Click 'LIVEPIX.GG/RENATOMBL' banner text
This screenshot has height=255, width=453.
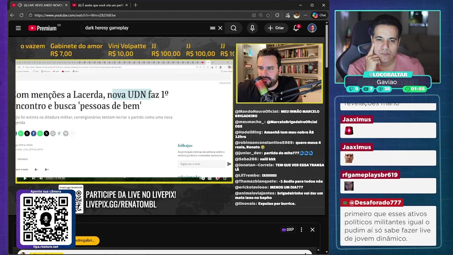click(x=121, y=205)
